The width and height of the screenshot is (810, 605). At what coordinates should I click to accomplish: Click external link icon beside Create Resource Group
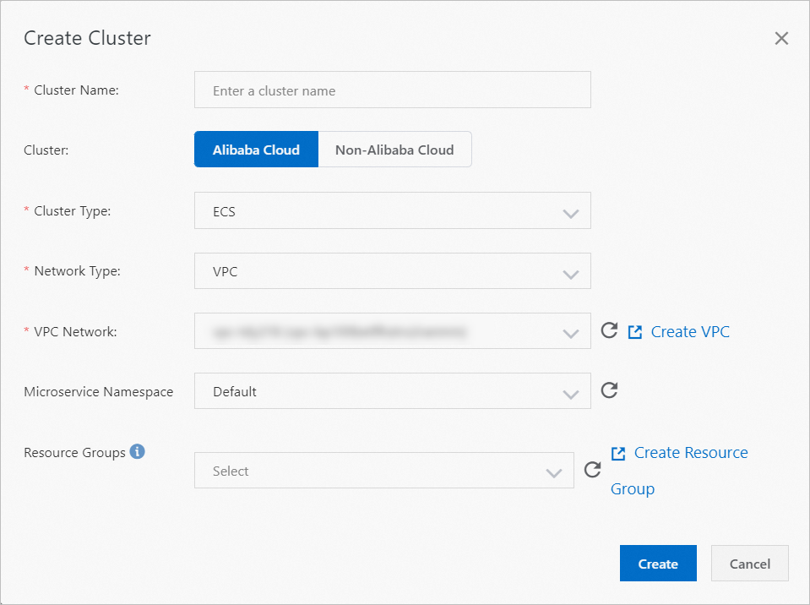[618, 454]
